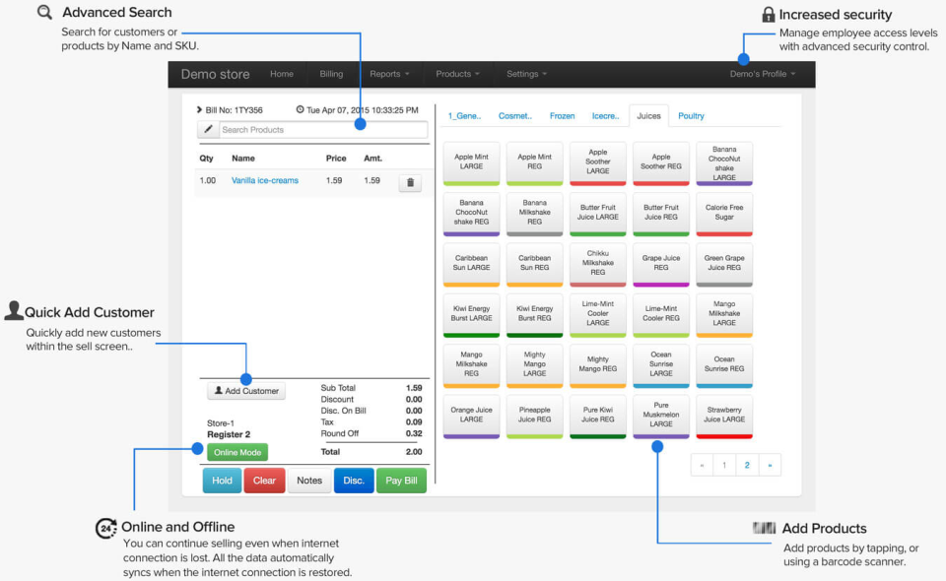946x581 pixels.
Task: Click the red color bar on Calorie Free Sugar
Action: coord(723,233)
